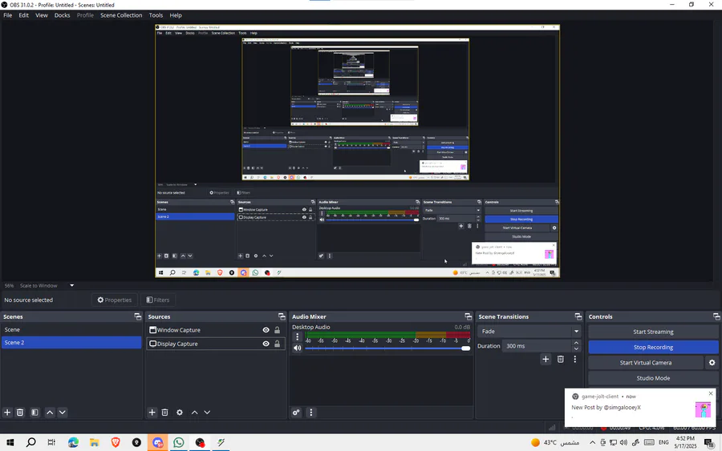Show hidden system tray icons
This screenshot has width=722, height=451.
[x=592, y=443]
